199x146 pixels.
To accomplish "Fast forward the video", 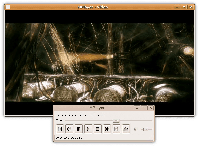I will pos(107,129).
